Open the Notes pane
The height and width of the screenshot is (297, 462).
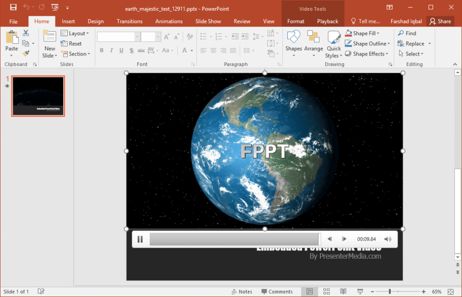click(242, 291)
